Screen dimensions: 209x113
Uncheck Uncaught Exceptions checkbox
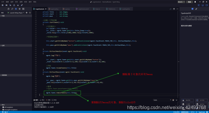tap(3, 110)
